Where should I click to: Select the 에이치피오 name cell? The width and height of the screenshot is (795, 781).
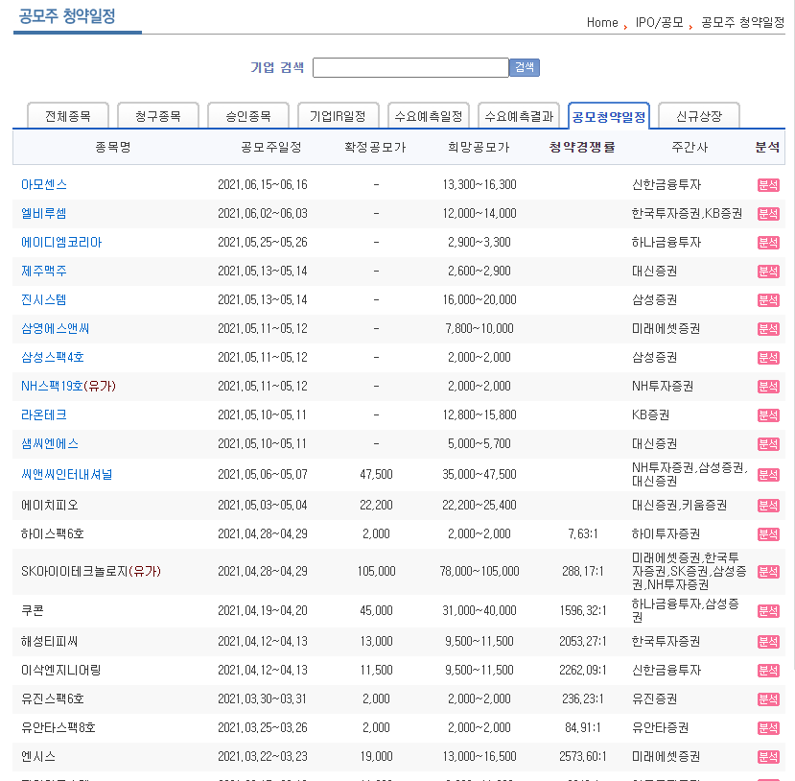pos(50,505)
